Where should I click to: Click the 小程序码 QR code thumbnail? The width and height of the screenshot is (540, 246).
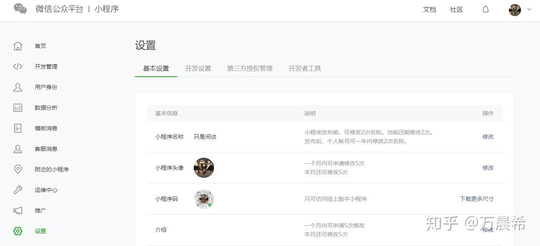coord(204,199)
